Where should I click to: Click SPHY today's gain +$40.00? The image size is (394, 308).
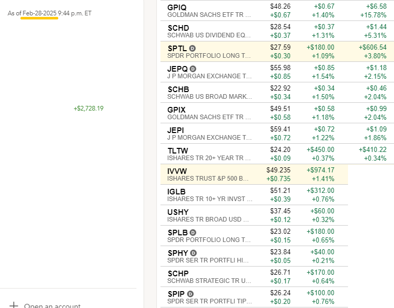point(322,252)
